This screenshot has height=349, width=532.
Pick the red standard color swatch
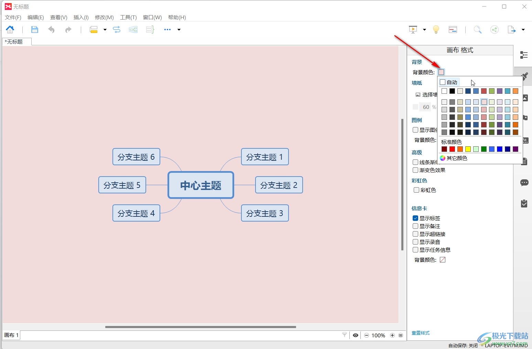point(452,149)
